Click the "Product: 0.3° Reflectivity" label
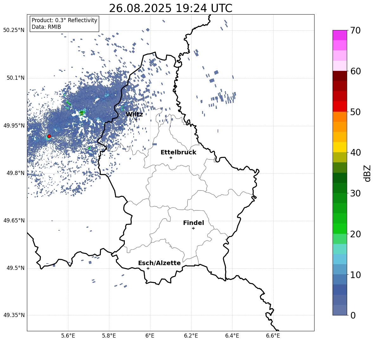 point(64,20)
